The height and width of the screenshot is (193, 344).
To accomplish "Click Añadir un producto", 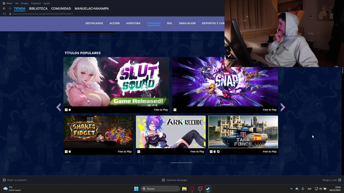I will pos(17,180).
